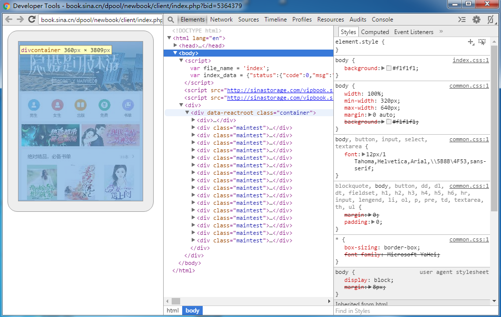Tap the 出版 category icon in preview
This screenshot has height=317, width=501.
[x=81, y=105]
